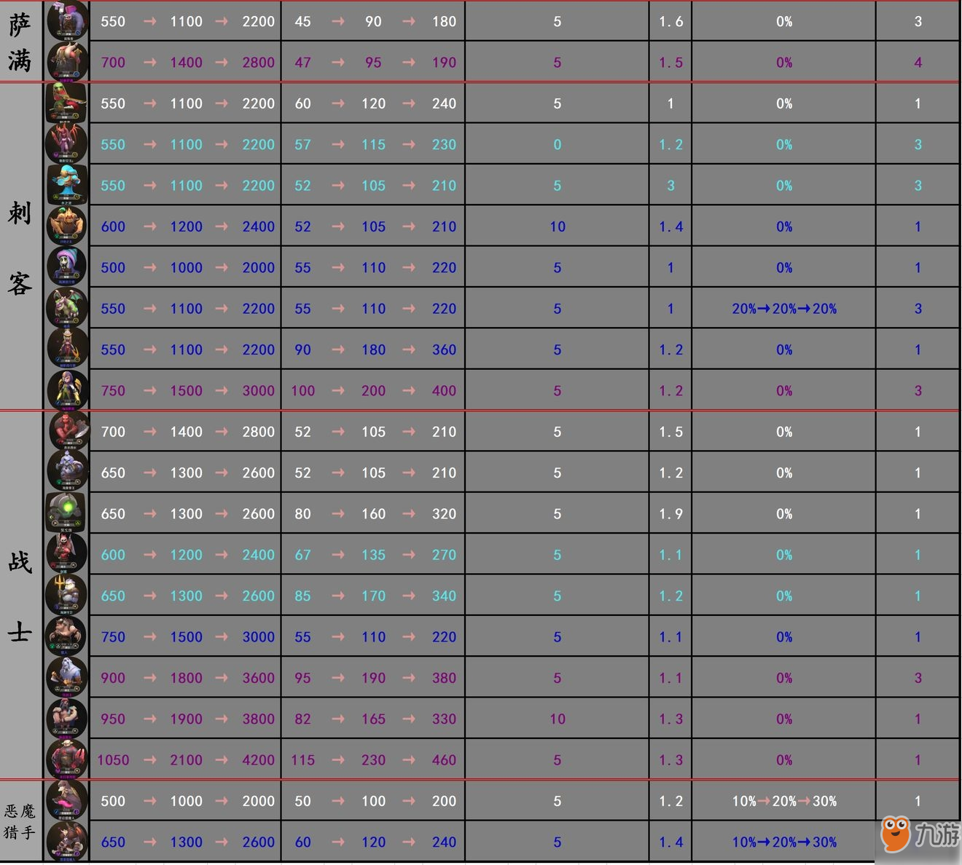Select hero portrait in the 900→1800→3600 row
962x865 pixels.
pos(68,677)
